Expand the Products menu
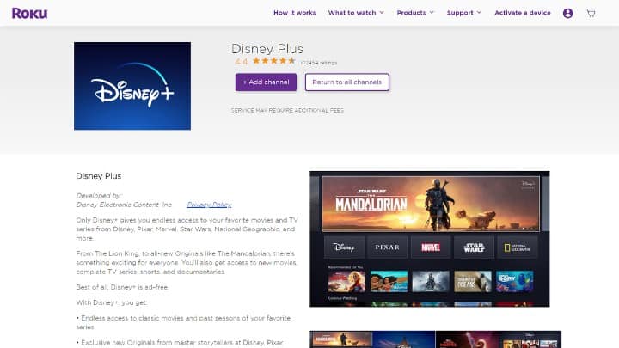The image size is (619, 348). click(415, 13)
